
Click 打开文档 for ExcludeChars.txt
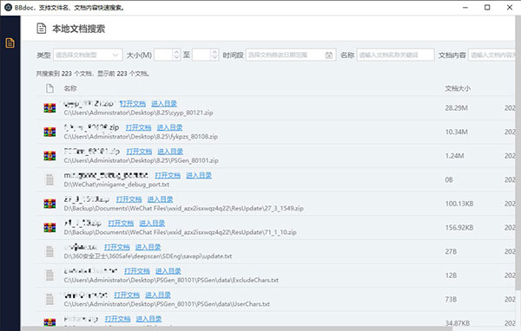point(137,271)
